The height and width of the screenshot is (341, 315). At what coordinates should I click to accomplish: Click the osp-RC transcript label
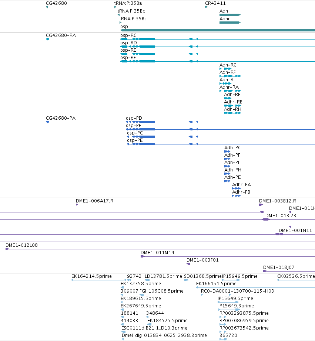[128, 35]
